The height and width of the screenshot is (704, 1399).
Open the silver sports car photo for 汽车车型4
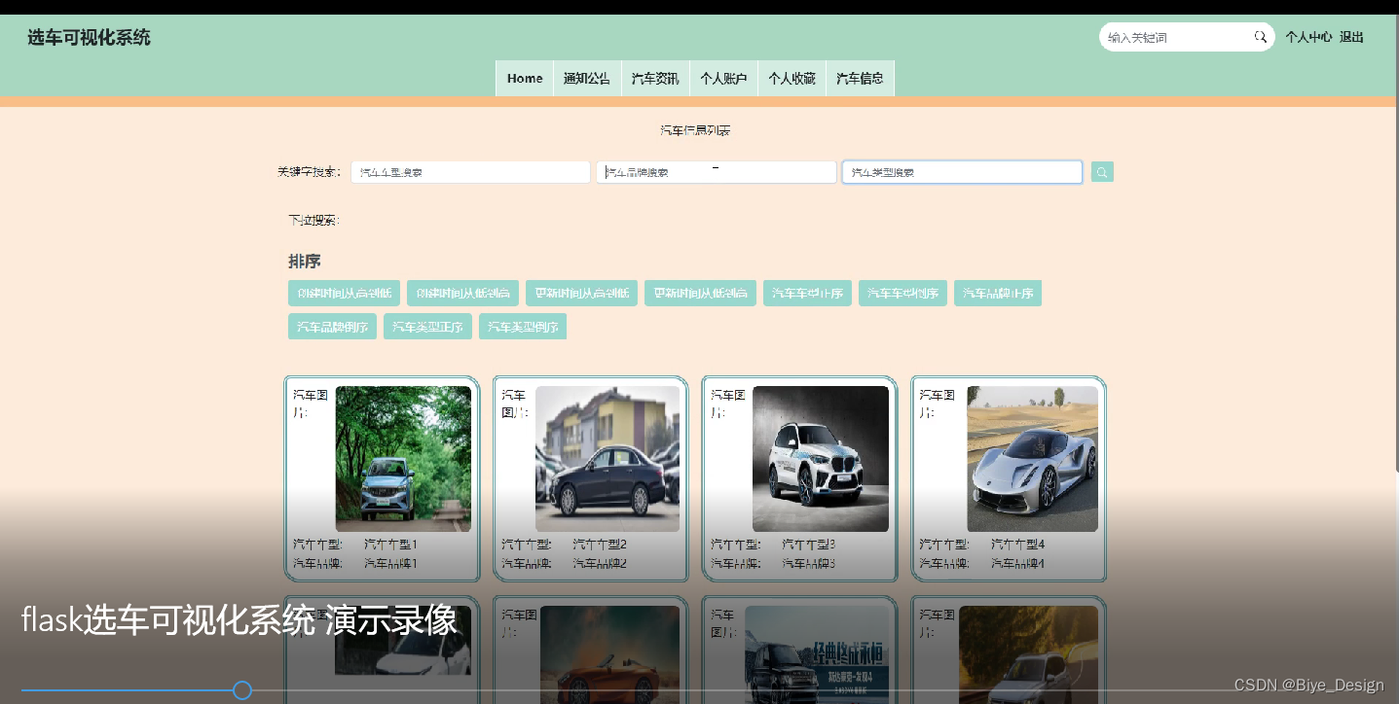(x=1032, y=459)
